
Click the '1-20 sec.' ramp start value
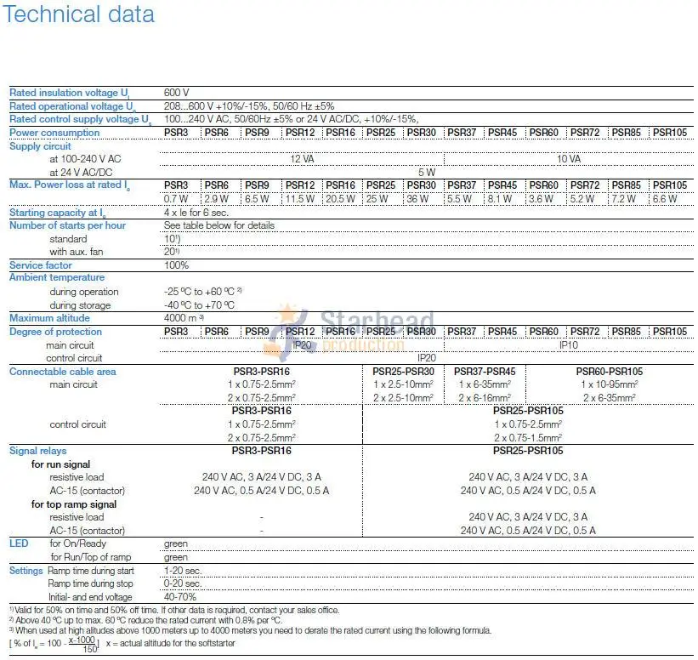[x=183, y=571]
